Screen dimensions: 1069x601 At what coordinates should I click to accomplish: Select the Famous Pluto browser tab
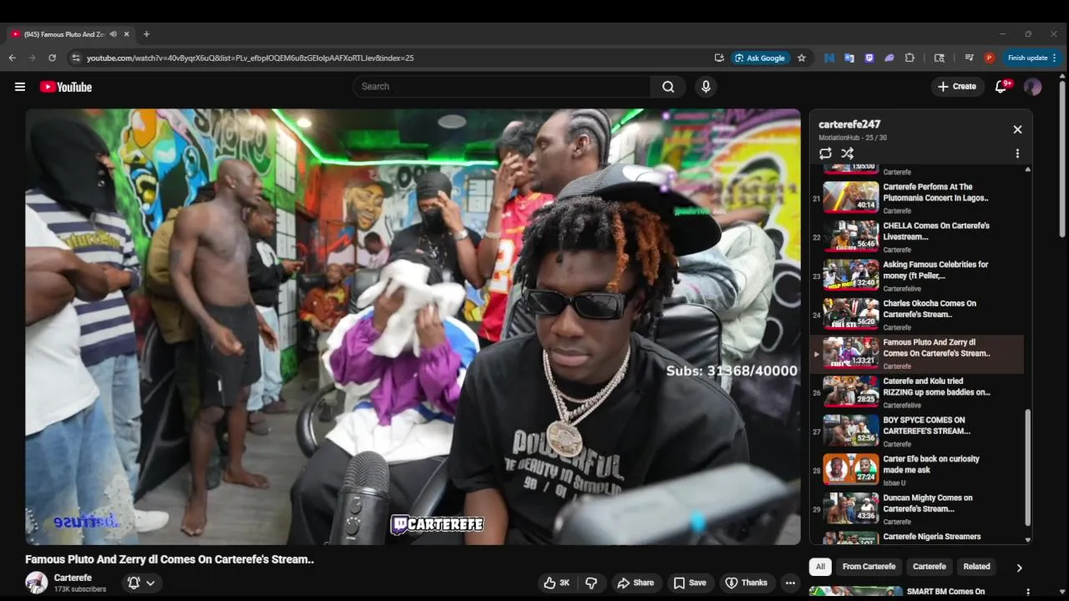pos(69,34)
